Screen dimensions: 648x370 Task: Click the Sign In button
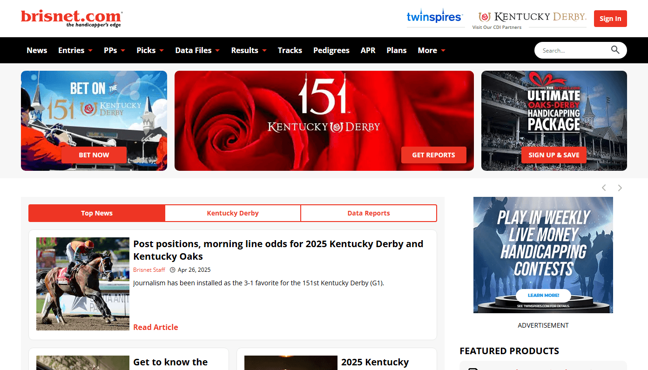click(x=610, y=19)
